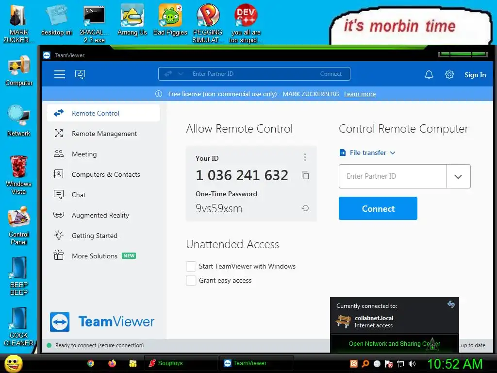Select the Remote Control sidebar item
The height and width of the screenshot is (373, 497).
pyautogui.click(x=103, y=113)
